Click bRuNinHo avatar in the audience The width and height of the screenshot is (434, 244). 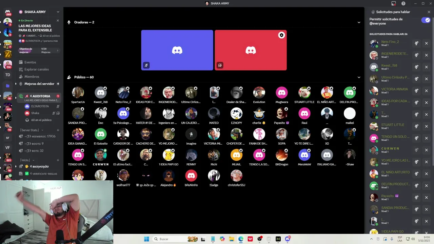[191, 176]
